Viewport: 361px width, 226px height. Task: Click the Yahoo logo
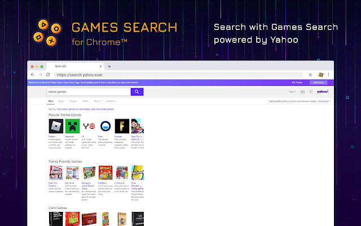[323, 92]
